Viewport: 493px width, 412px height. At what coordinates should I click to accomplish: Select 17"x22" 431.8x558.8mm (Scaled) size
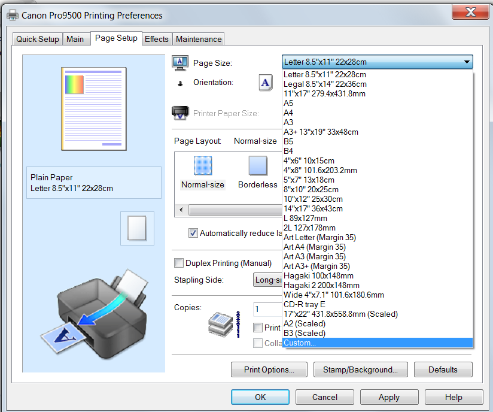click(x=378, y=314)
